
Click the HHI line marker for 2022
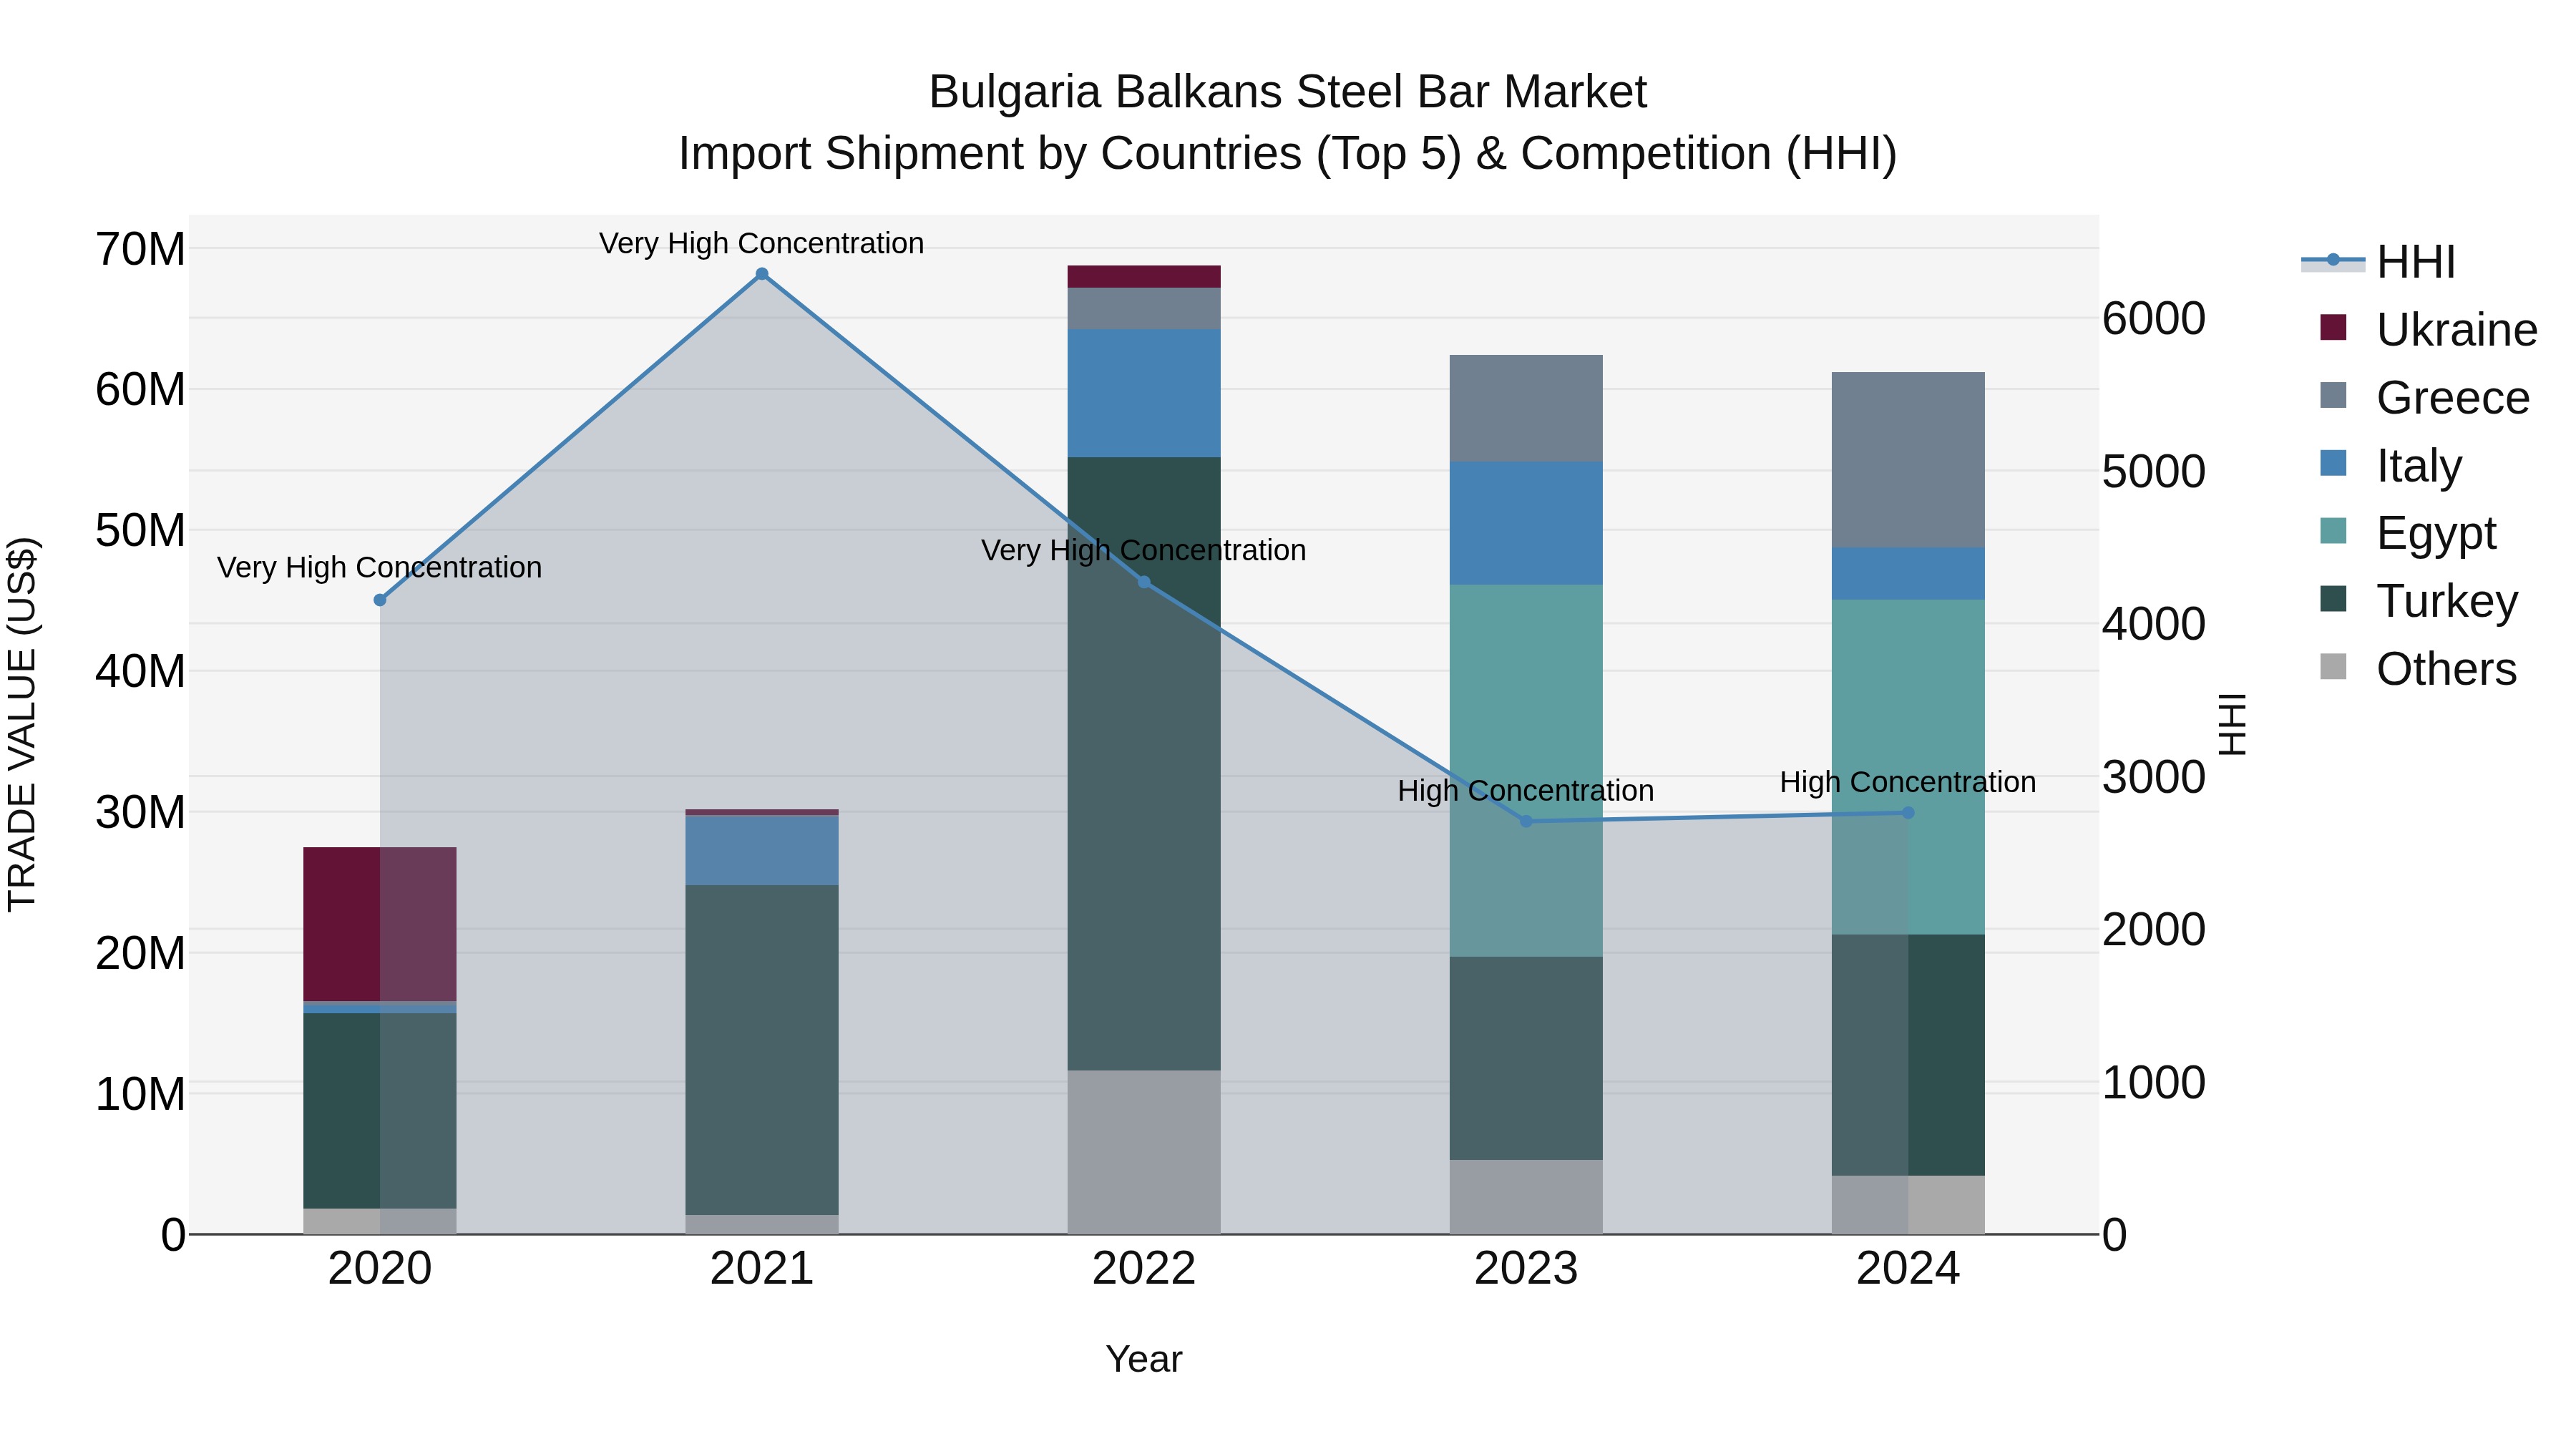pos(1144,582)
